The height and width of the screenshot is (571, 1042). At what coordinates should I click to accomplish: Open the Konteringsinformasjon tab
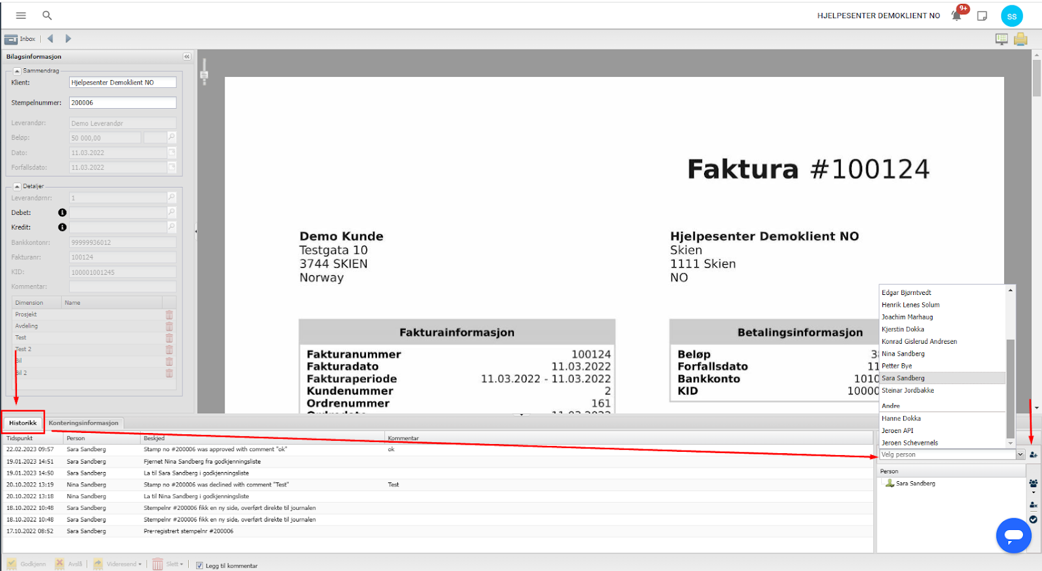click(x=83, y=423)
